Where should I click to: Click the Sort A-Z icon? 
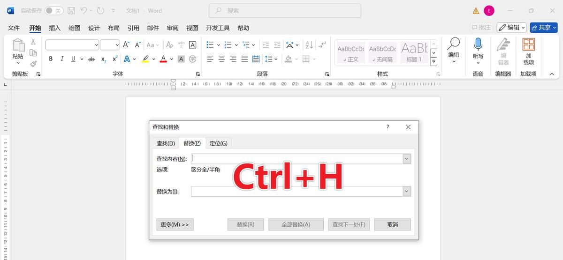(x=309, y=45)
